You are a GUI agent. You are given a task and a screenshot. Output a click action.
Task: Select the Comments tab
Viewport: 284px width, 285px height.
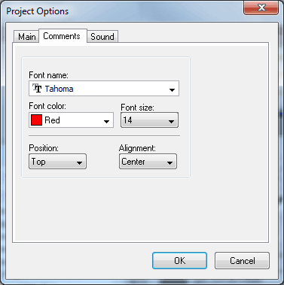click(62, 36)
